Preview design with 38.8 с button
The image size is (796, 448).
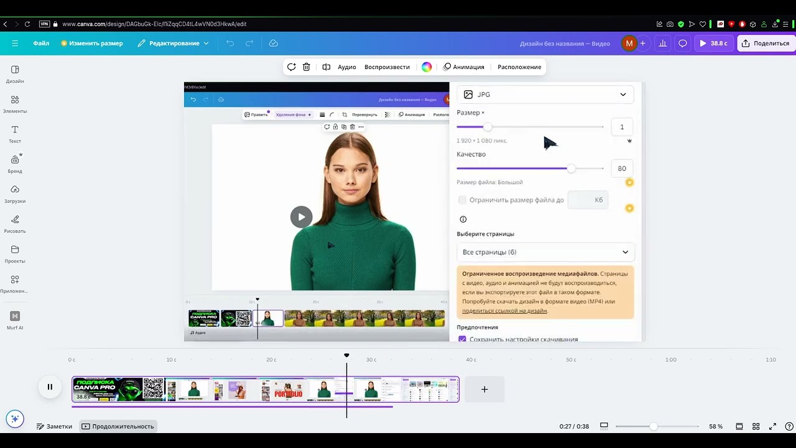pos(713,44)
